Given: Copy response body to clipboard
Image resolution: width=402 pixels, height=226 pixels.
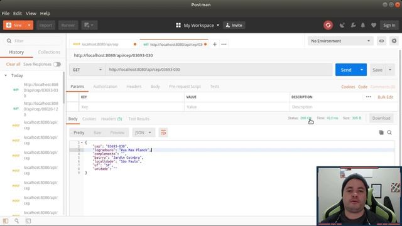Looking at the screenshot, I should [x=381, y=132].
